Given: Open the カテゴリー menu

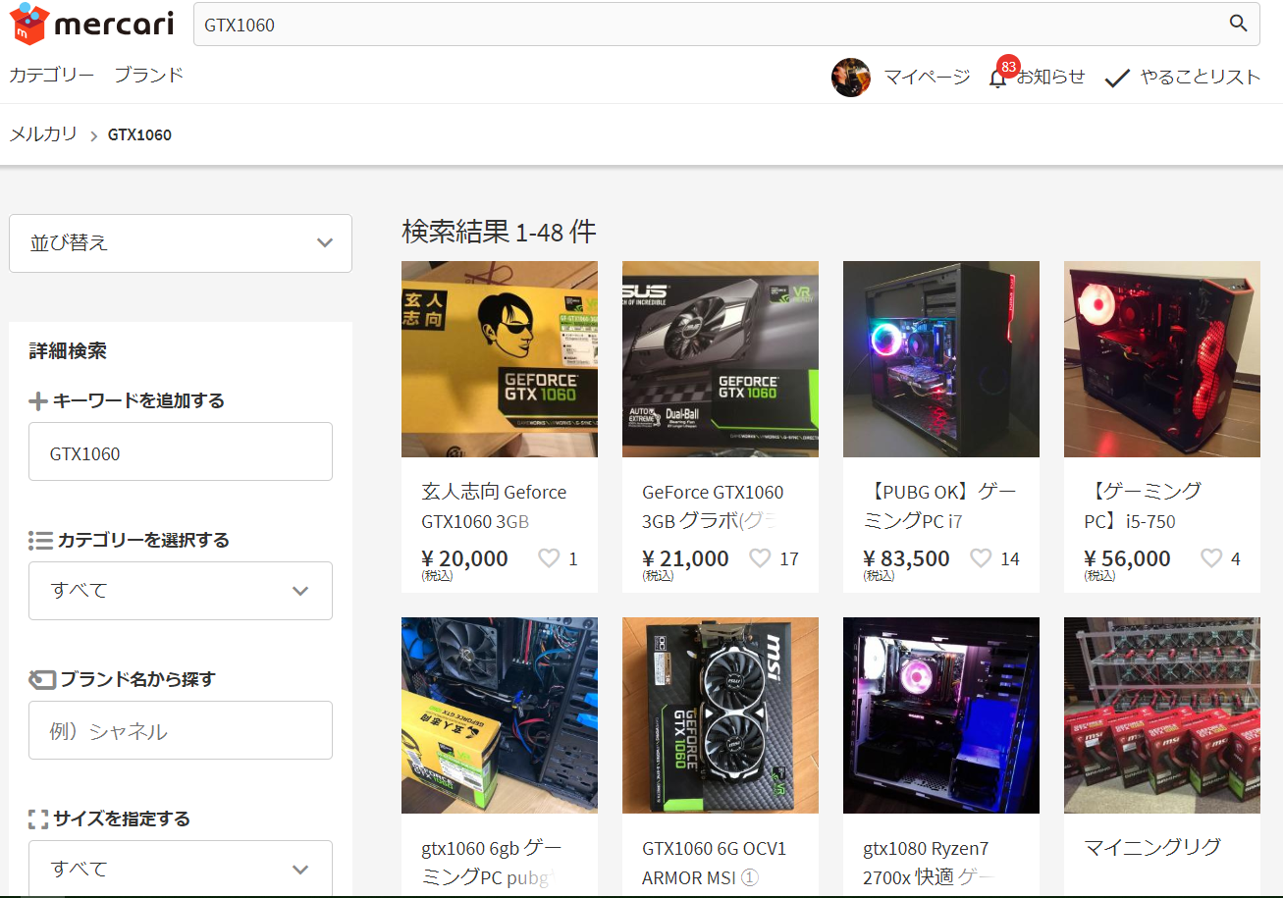Looking at the screenshot, I should pyautogui.click(x=51, y=75).
